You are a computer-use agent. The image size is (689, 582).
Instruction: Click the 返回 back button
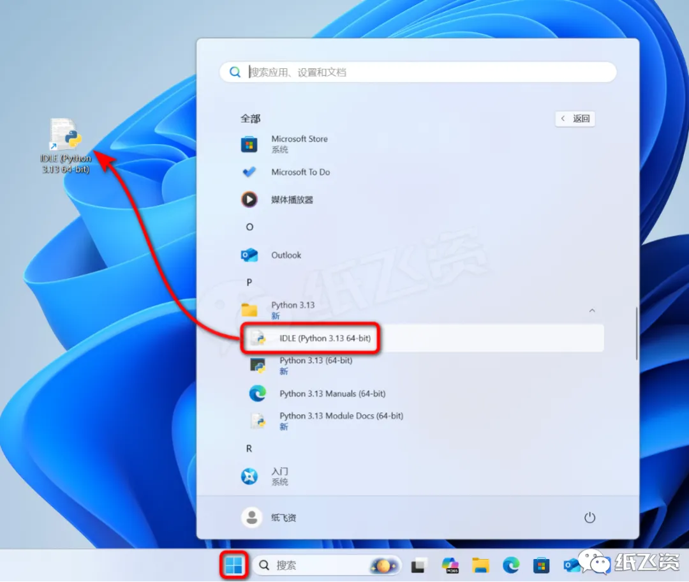click(x=575, y=119)
